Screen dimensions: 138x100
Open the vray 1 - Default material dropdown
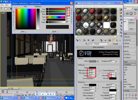coord(108,44)
